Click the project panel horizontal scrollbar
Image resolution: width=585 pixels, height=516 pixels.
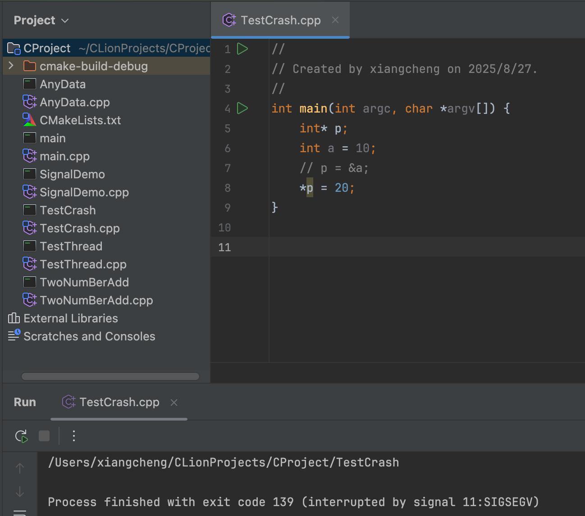click(x=110, y=376)
